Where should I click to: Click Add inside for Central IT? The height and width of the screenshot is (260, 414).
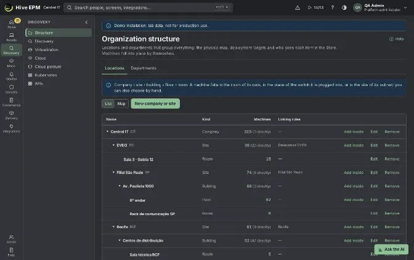coord(354,132)
